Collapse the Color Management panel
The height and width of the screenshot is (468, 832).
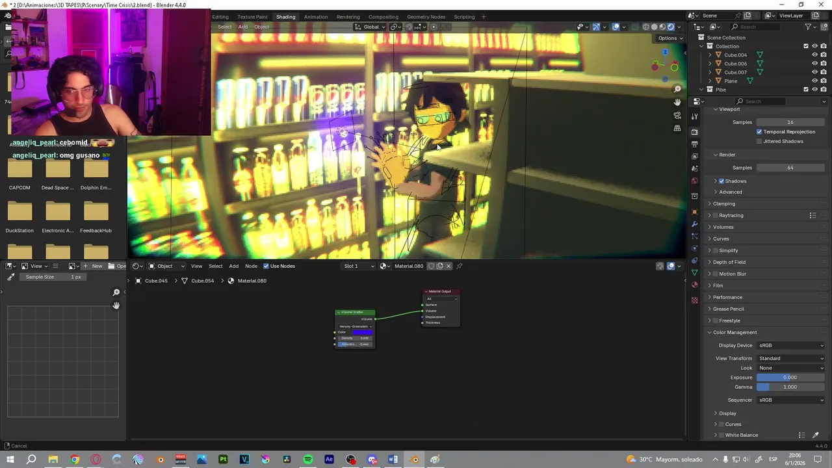coord(734,332)
